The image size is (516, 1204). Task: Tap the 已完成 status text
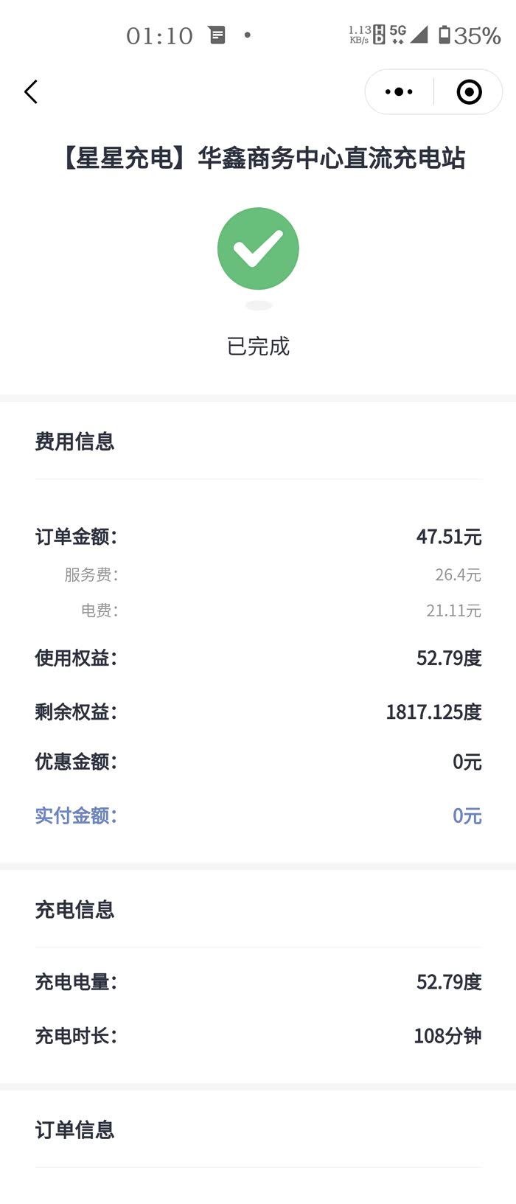coord(258,347)
